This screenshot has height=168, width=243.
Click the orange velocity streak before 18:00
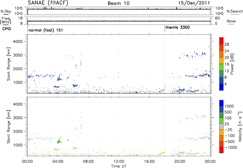[x=162, y=153]
